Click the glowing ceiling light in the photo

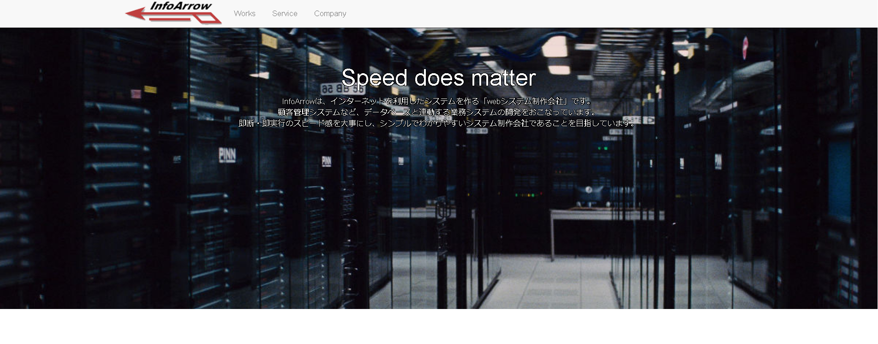point(555,47)
